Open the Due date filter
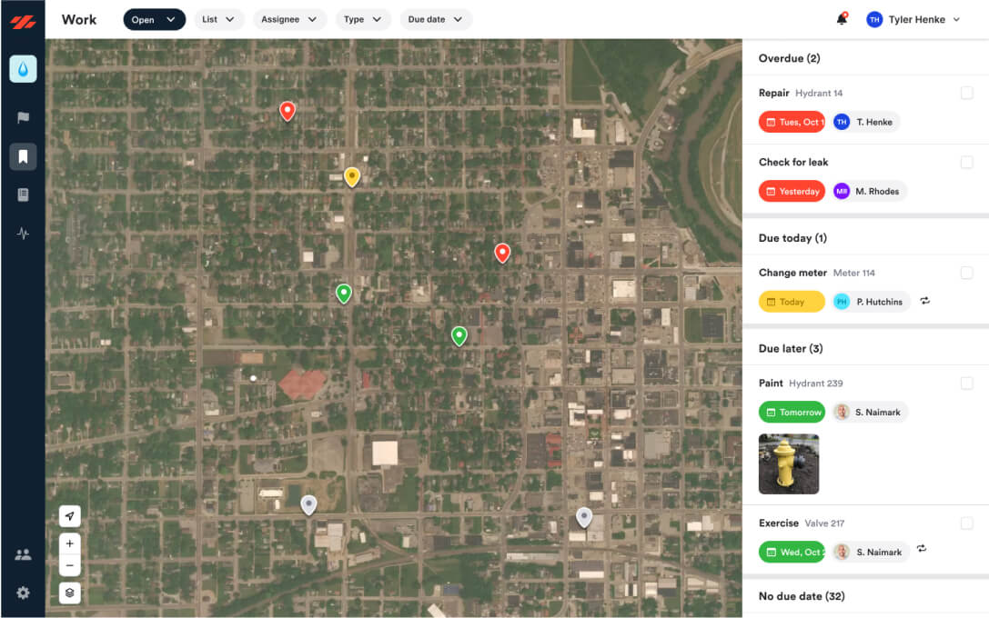989x618 pixels. (436, 18)
